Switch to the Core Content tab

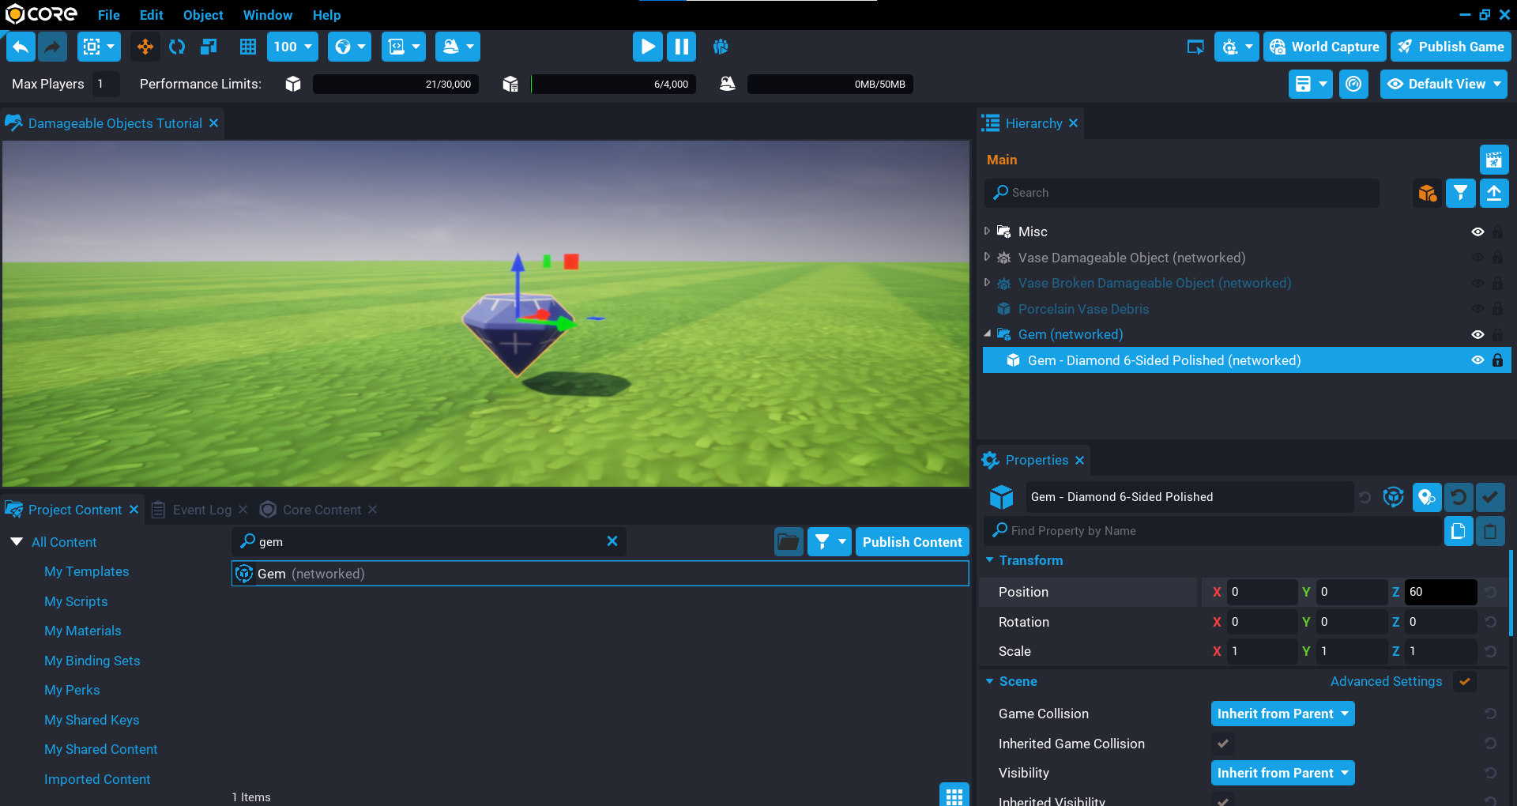tap(321, 510)
